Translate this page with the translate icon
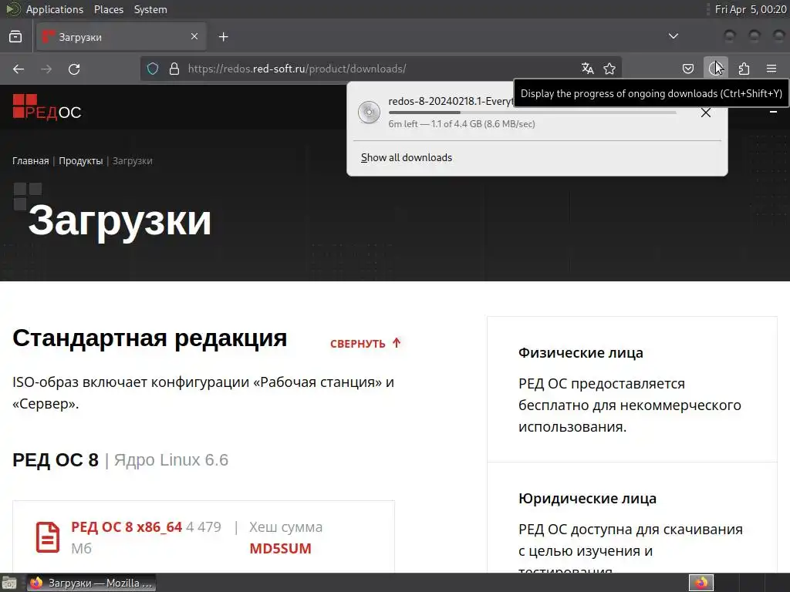The height and width of the screenshot is (592, 790). pos(587,69)
